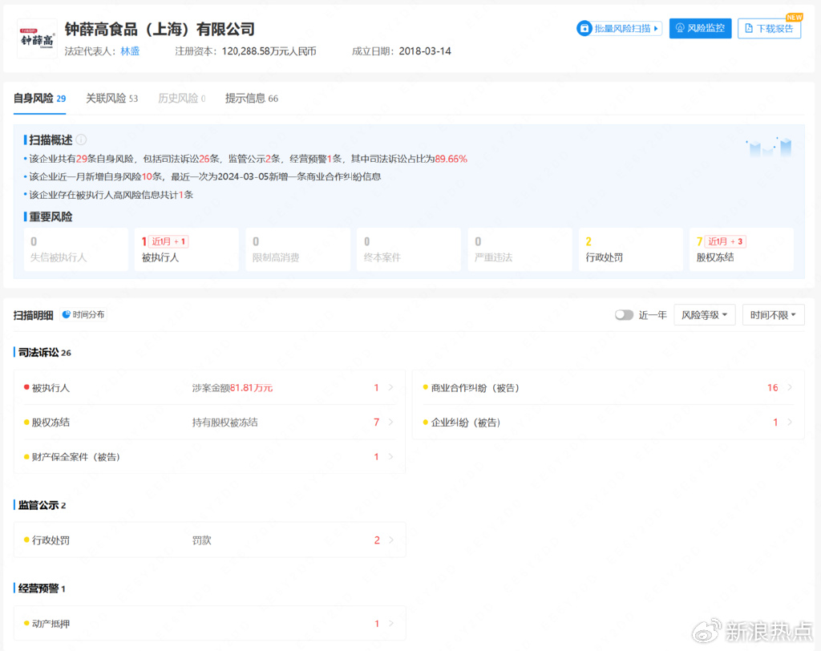The width and height of the screenshot is (821, 651).
Task: Select the 失信被执行人 risk card
Action: point(76,249)
